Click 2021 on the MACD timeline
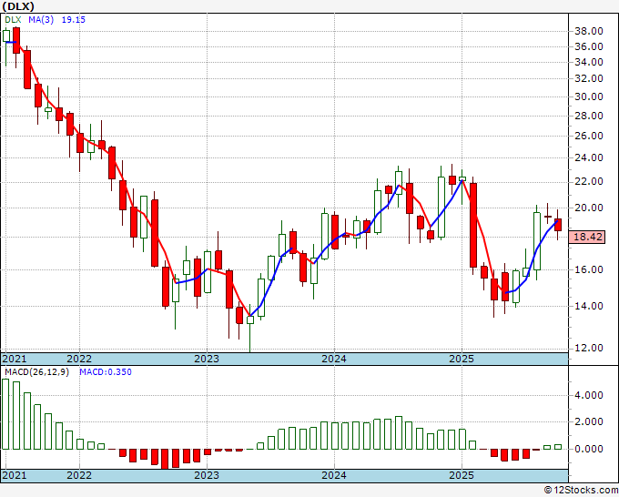Viewport: 619px width, 497px height. click(x=15, y=475)
